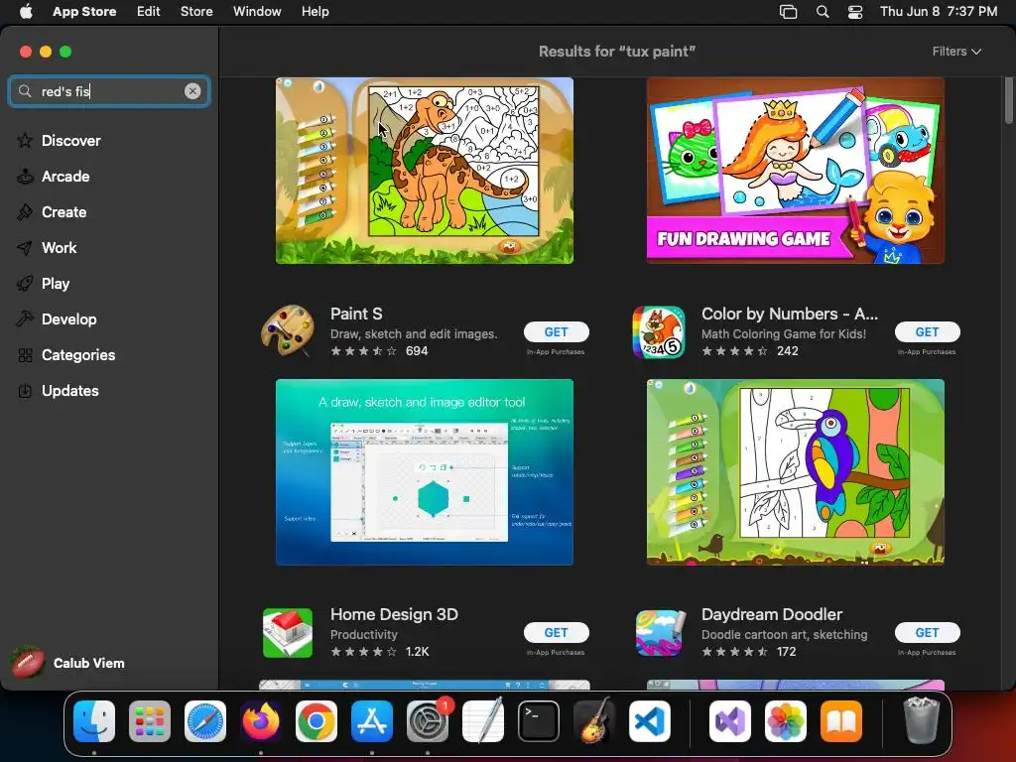Open the Apple menu
Viewport: 1016px width, 762px height.
pyautogui.click(x=26, y=12)
